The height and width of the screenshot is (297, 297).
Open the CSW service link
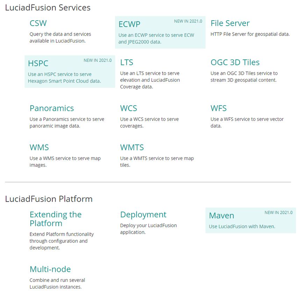click(38, 23)
